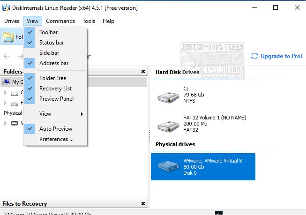This screenshot has height=215, width=306.
Task: Close the Linux Reader window
Action: [x=297, y=8]
